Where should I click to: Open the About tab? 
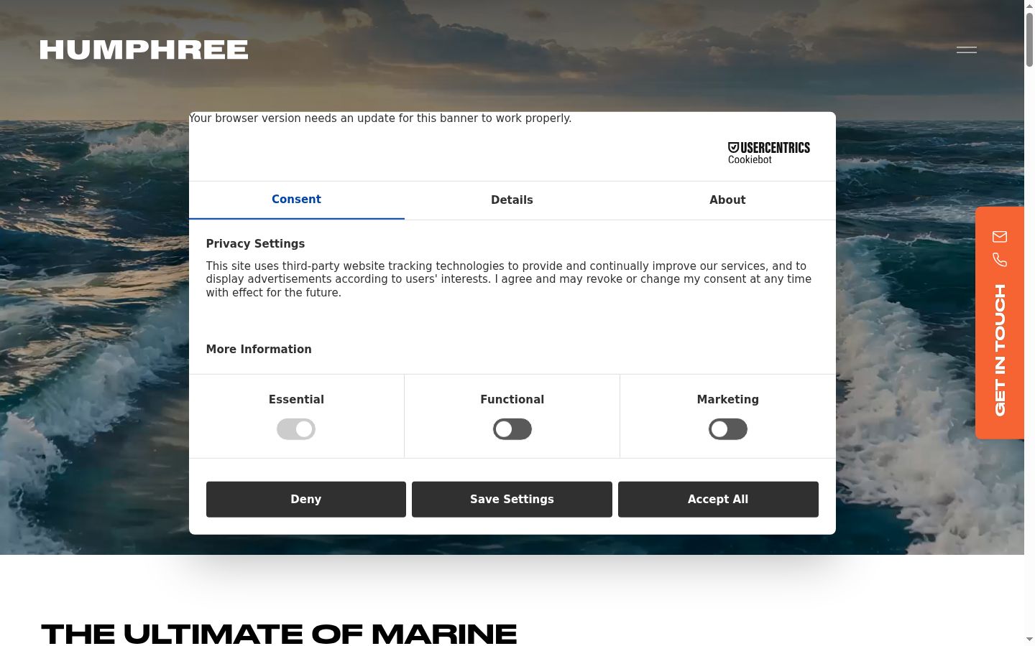point(727,200)
